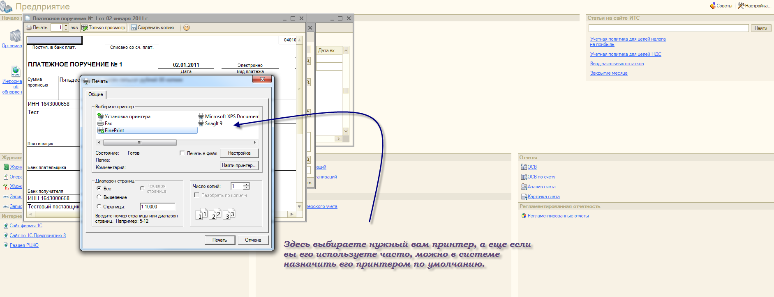Viewport: 774px width, 297px height.
Task: Open help question mark icon
Action: point(186,28)
